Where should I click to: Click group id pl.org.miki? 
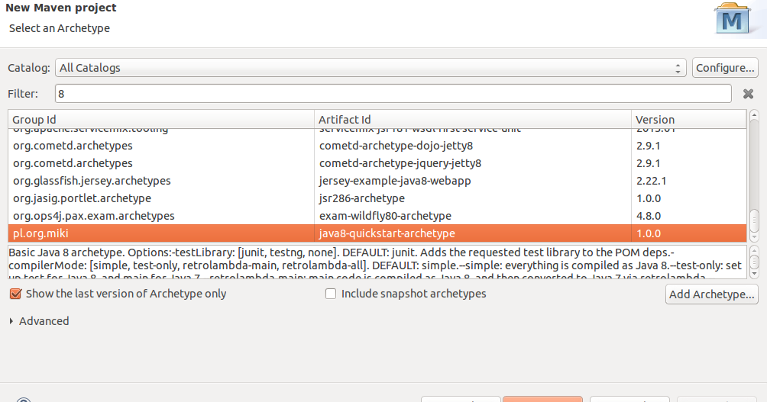coord(40,233)
